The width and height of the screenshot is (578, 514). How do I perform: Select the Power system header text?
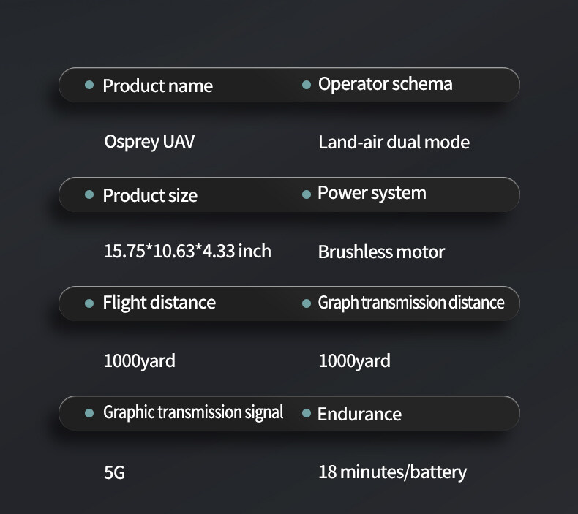[372, 194]
